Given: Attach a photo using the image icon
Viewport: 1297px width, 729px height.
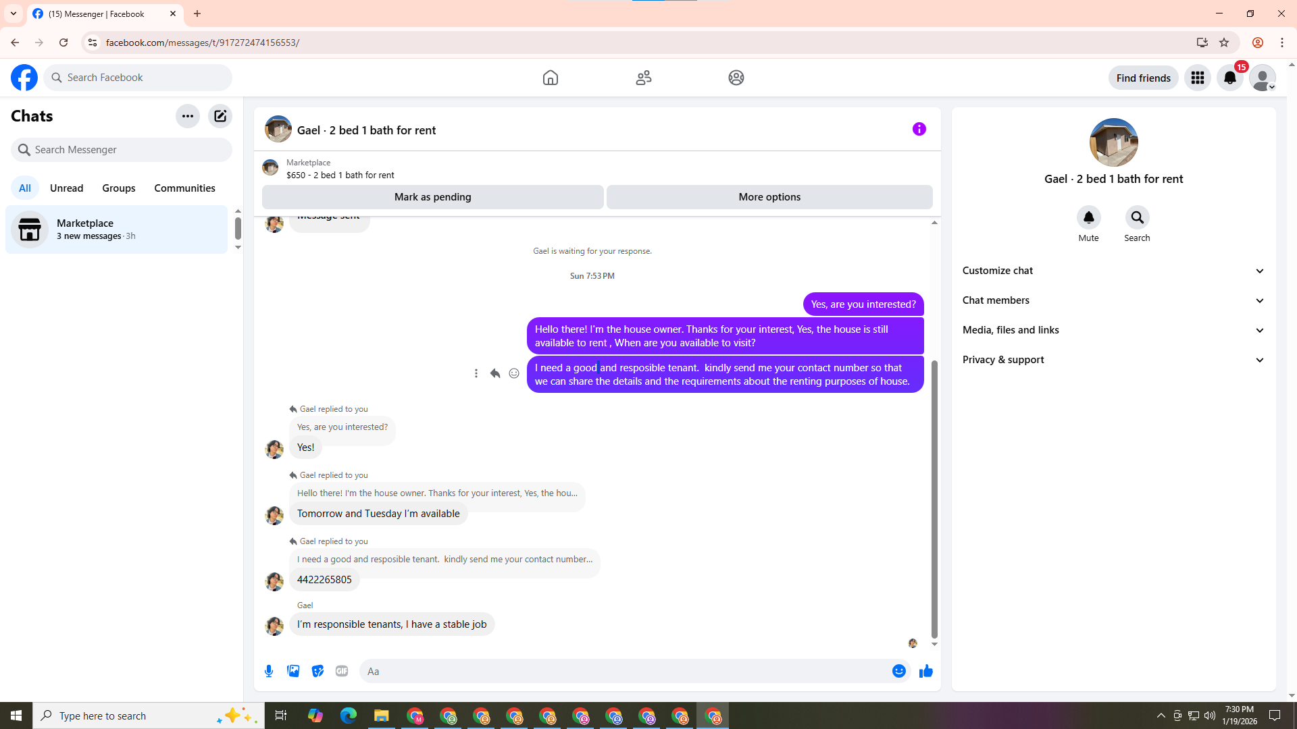Looking at the screenshot, I should click(x=293, y=671).
